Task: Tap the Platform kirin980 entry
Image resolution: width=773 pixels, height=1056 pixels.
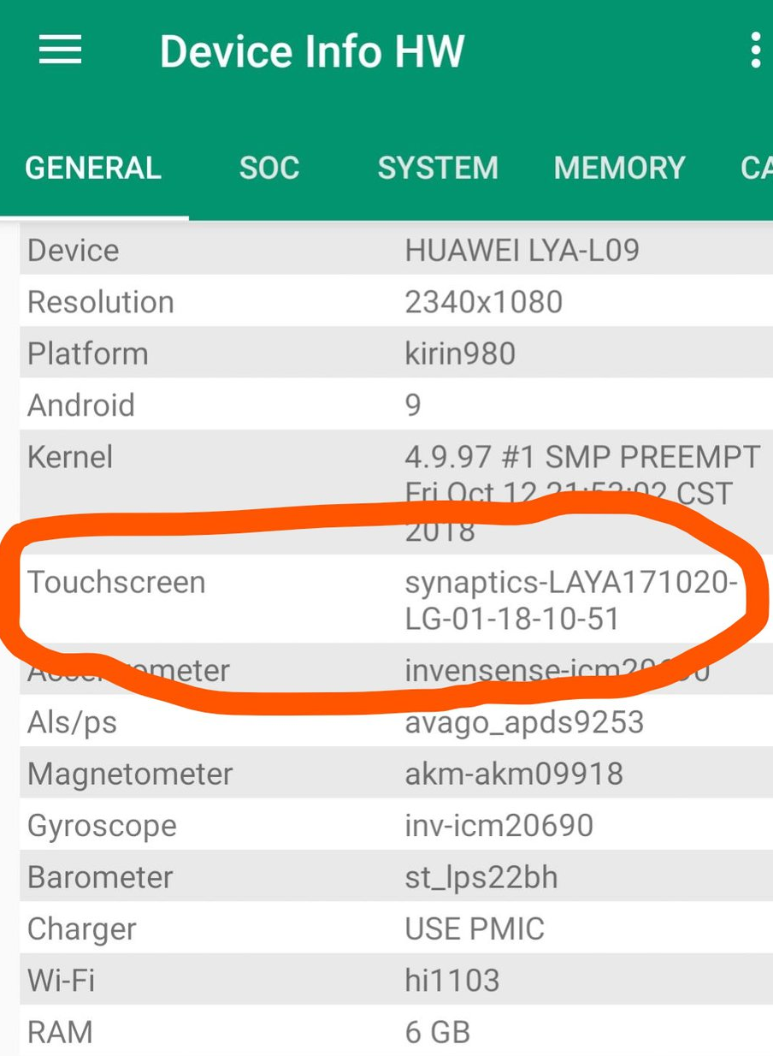Action: (x=393, y=353)
